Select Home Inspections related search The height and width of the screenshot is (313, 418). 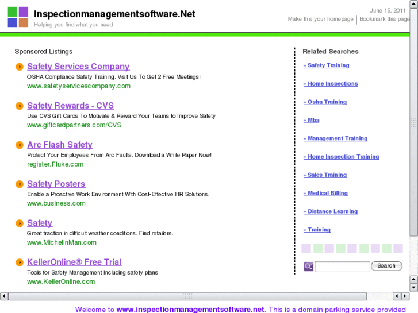click(331, 84)
